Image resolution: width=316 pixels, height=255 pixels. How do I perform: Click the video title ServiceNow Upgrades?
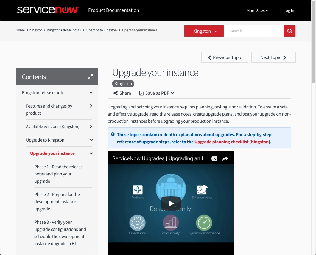point(159,158)
